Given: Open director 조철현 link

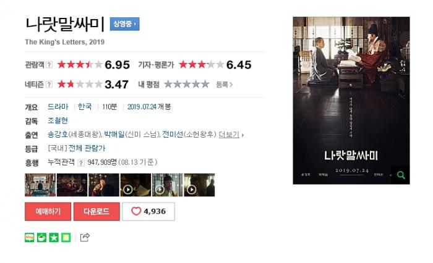Looking at the screenshot, I should coord(58,120).
